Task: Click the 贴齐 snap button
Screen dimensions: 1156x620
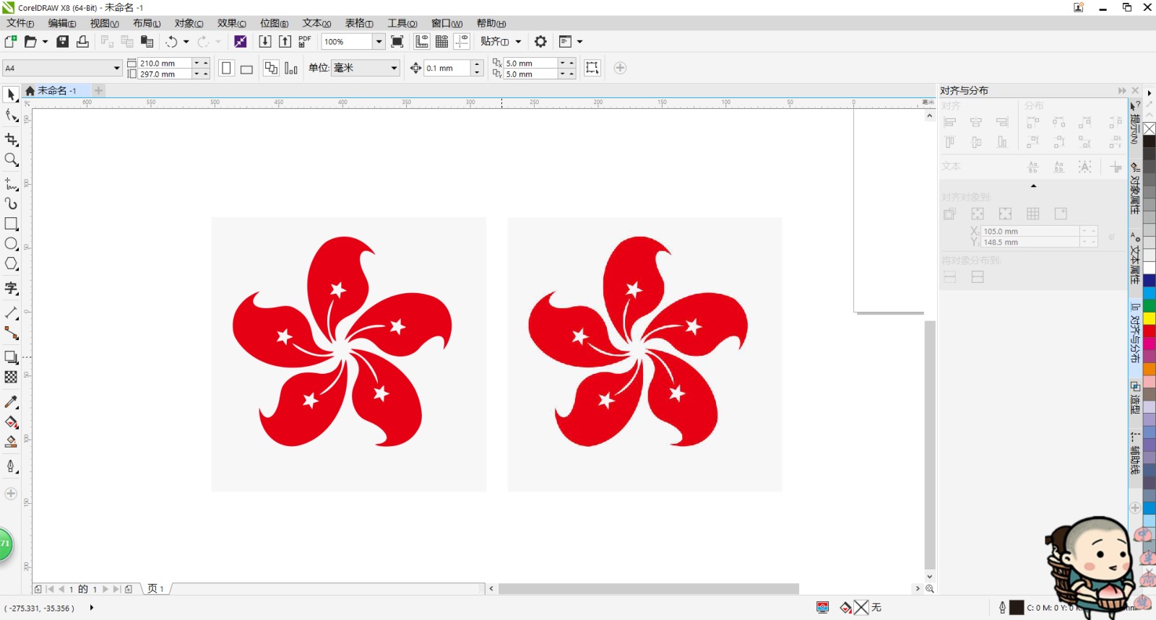Action: click(495, 41)
